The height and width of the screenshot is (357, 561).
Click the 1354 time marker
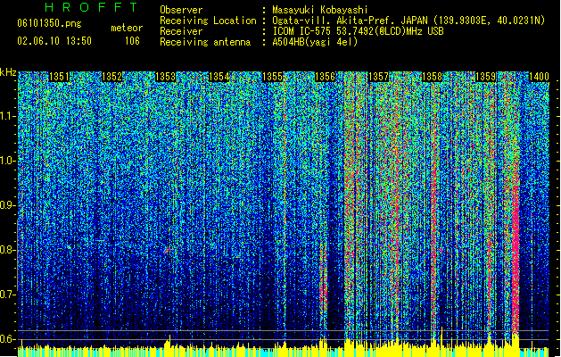[x=219, y=77]
